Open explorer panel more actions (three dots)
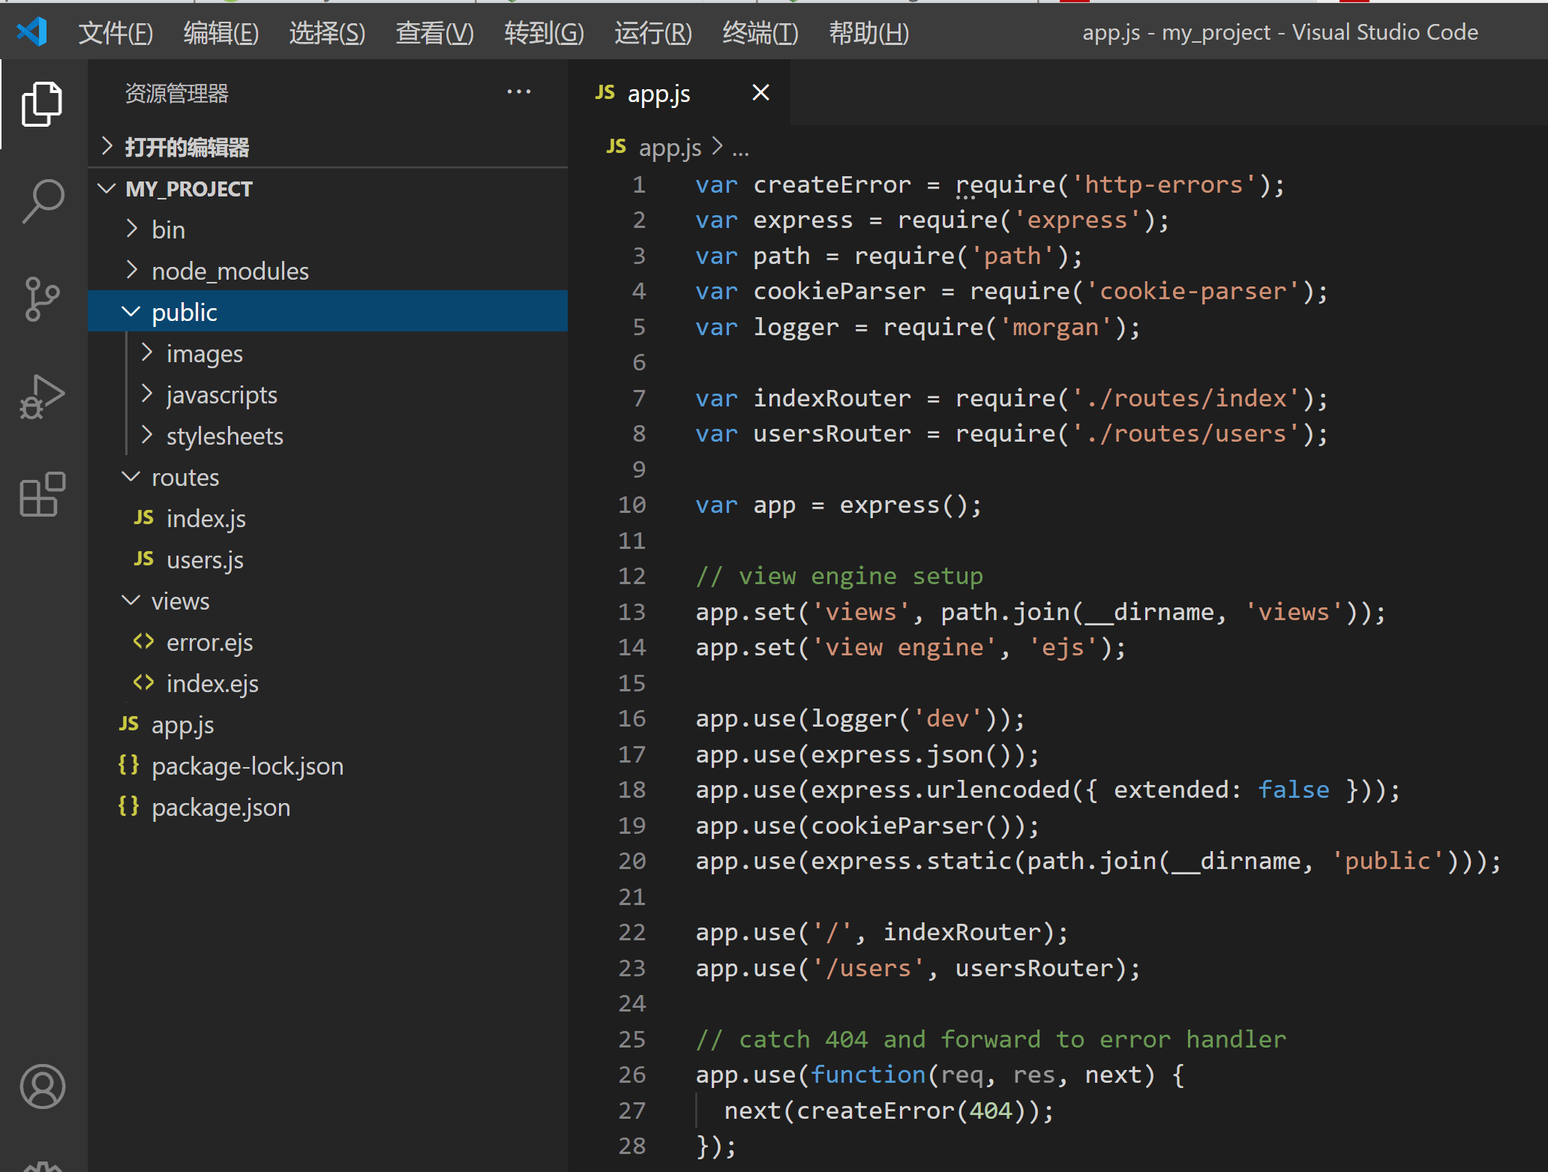Screen dimensions: 1548x1172 [x=518, y=92]
